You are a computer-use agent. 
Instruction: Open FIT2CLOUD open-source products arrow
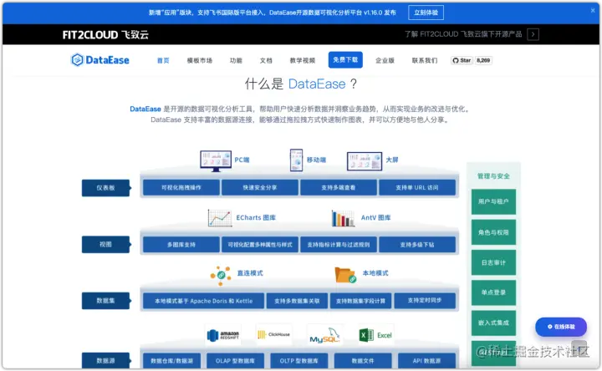(533, 34)
